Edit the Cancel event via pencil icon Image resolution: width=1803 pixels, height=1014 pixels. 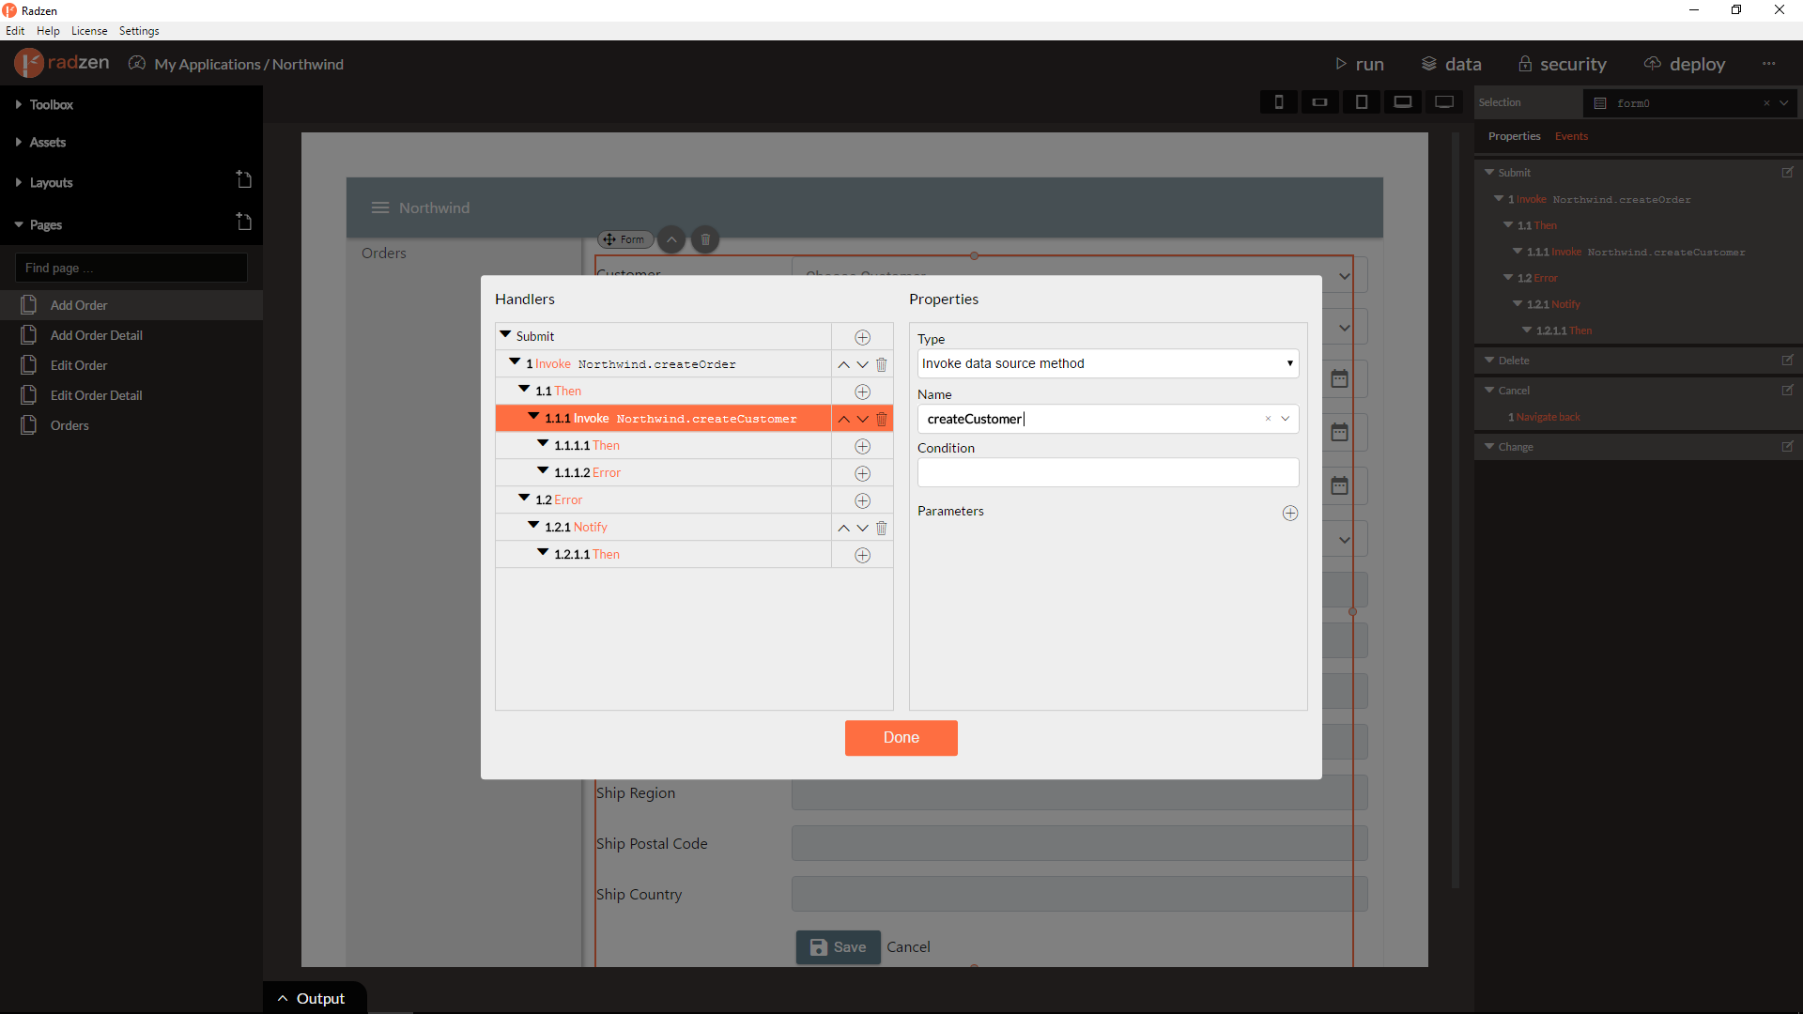tap(1788, 390)
